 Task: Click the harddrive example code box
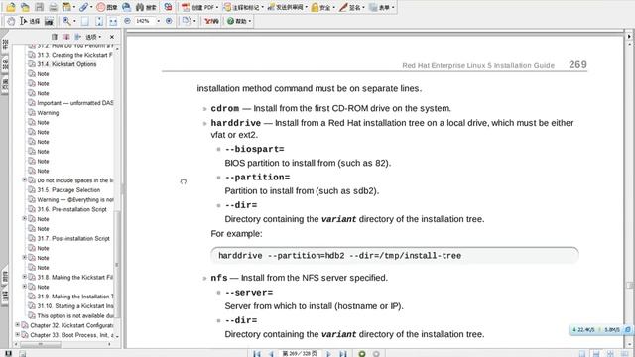click(x=395, y=256)
